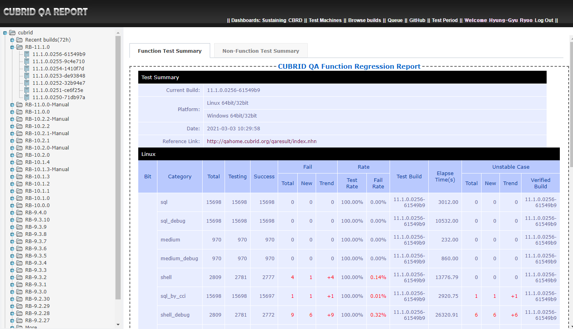The image size is (573, 329).
Task: Click the folder icon beside RB-10.2.1
Action: [19, 141]
